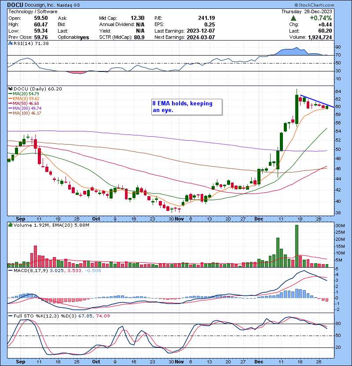This screenshot has height=366, width=352.
Task: Click the Mkt Cap value 12.3B
Action: tap(137, 18)
